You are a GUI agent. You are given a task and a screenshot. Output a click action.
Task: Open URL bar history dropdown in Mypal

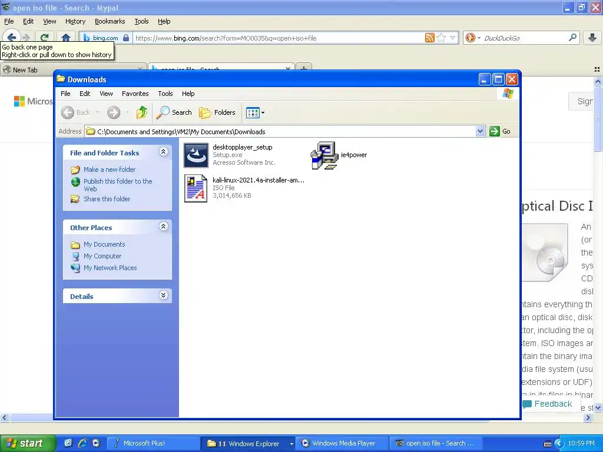point(453,38)
